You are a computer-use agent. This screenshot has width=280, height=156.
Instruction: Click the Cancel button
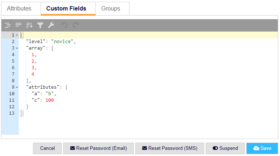tap(47, 148)
